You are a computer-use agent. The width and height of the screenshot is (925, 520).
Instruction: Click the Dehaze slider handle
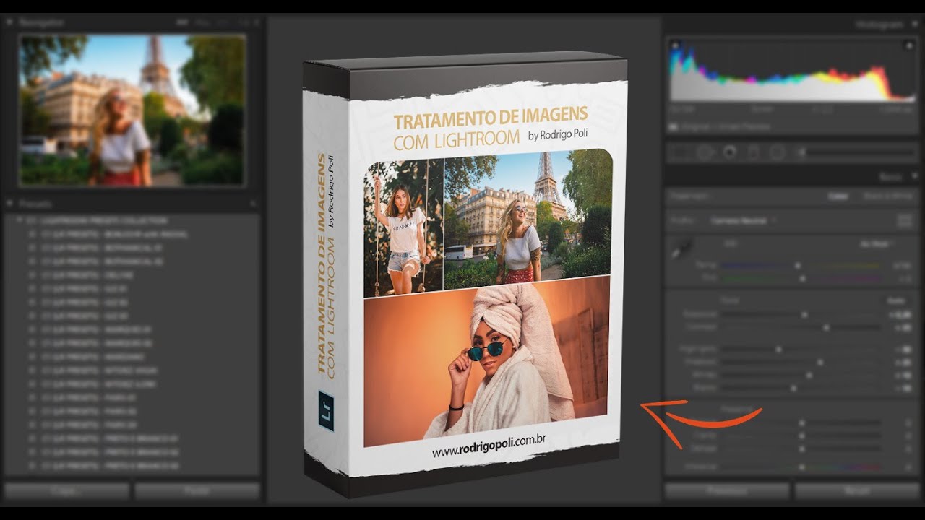801,448
